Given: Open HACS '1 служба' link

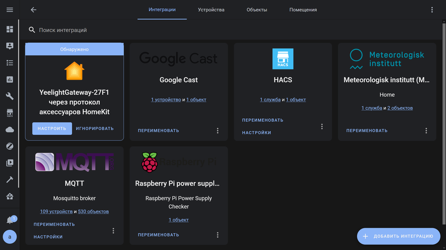Looking at the screenshot, I should point(270,99).
